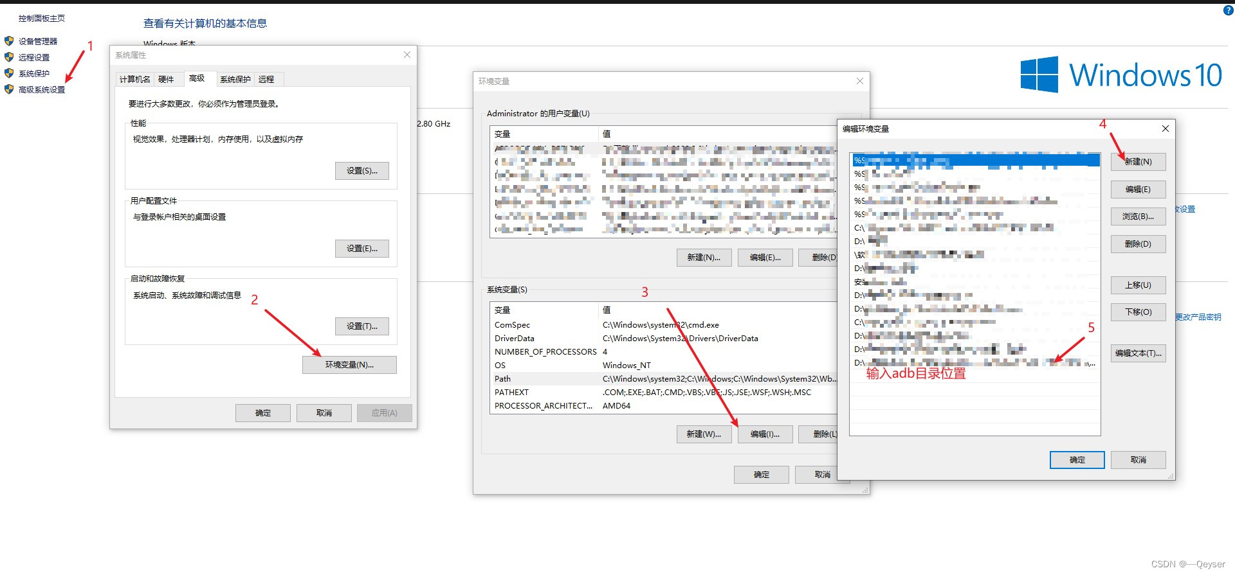Switch to 系统保护 tab in 系统属性 dialog
1235x575 pixels.
point(235,79)
